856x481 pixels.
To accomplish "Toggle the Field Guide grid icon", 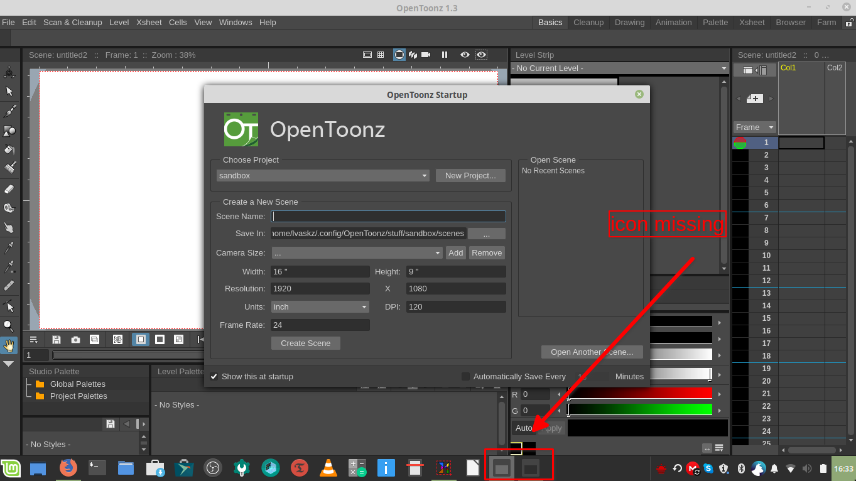I will click(381, 55).
